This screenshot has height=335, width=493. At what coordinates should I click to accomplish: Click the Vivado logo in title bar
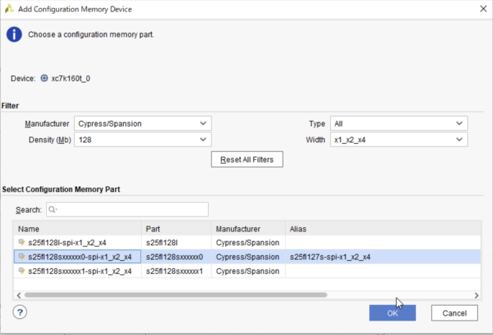pyautogui.click(x=9, y=9)
